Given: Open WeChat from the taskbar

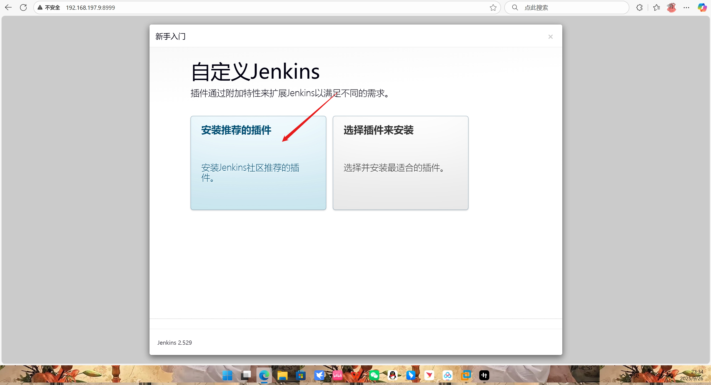Looking at the screenshot, I should coord(374,375).
